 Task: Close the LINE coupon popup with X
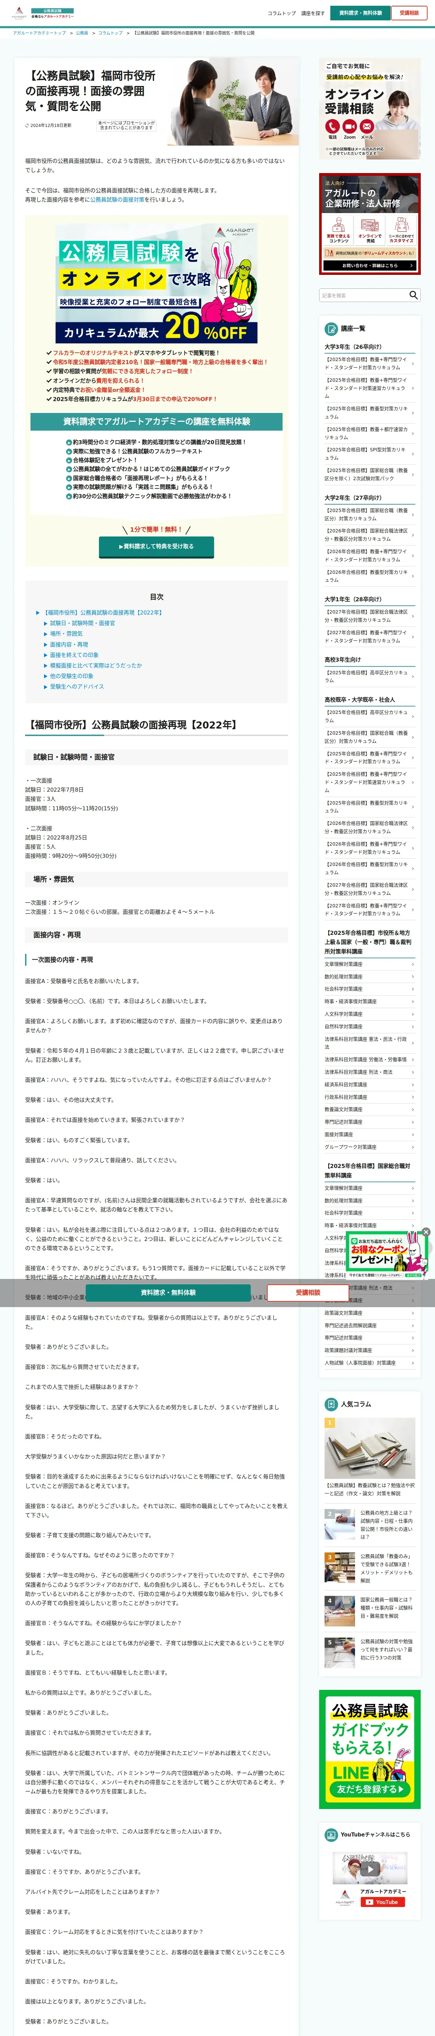tap(426, 1231)
